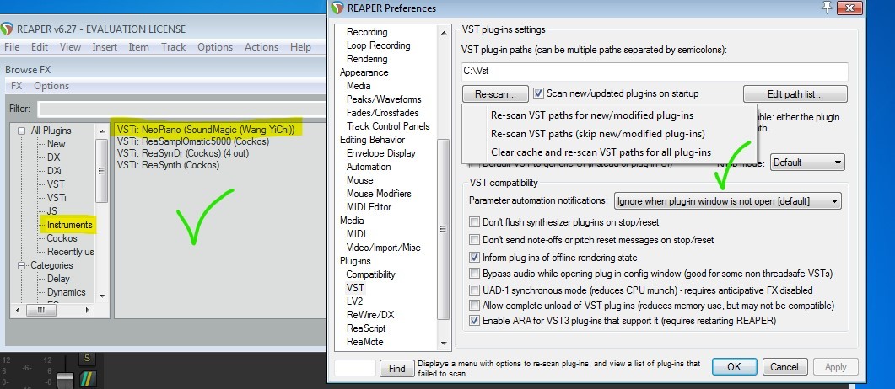Image resolution: width=895 pixels, height=389 pixels.
Task: Open the ReaScript preferences page
Action: (366, 328)
